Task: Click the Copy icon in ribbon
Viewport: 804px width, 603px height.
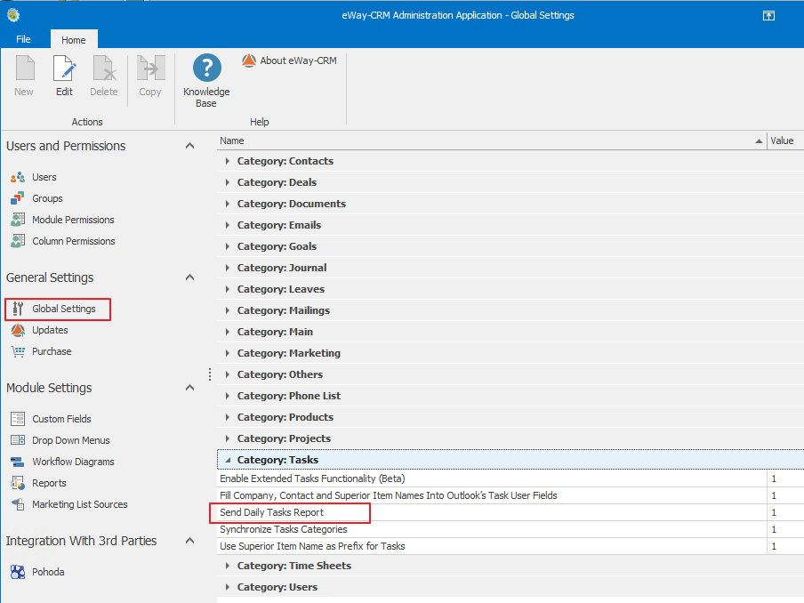Action: click(151, 68)
